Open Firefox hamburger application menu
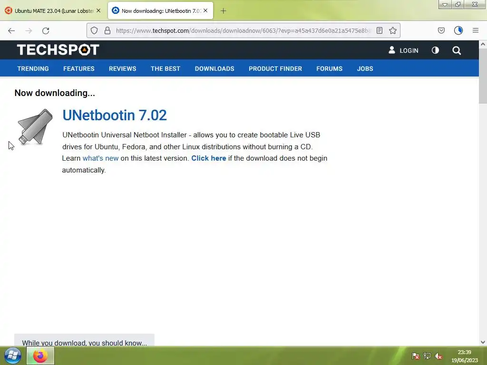Image resolution: width=487 pixels, height=365 pixels. tap(476, 30)
